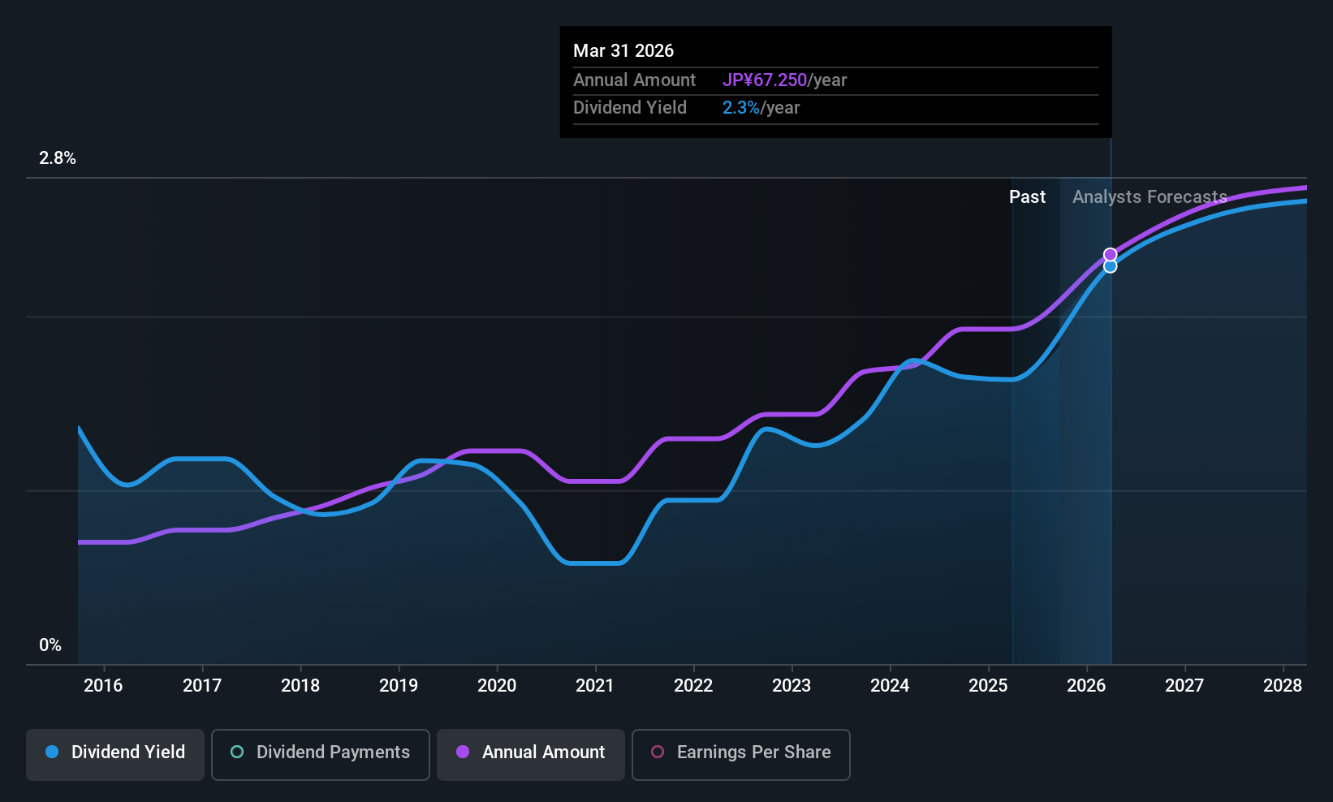Click the Mar 31 2026 tooltip date
This screenshot has width=1333, height=802.
623,51
